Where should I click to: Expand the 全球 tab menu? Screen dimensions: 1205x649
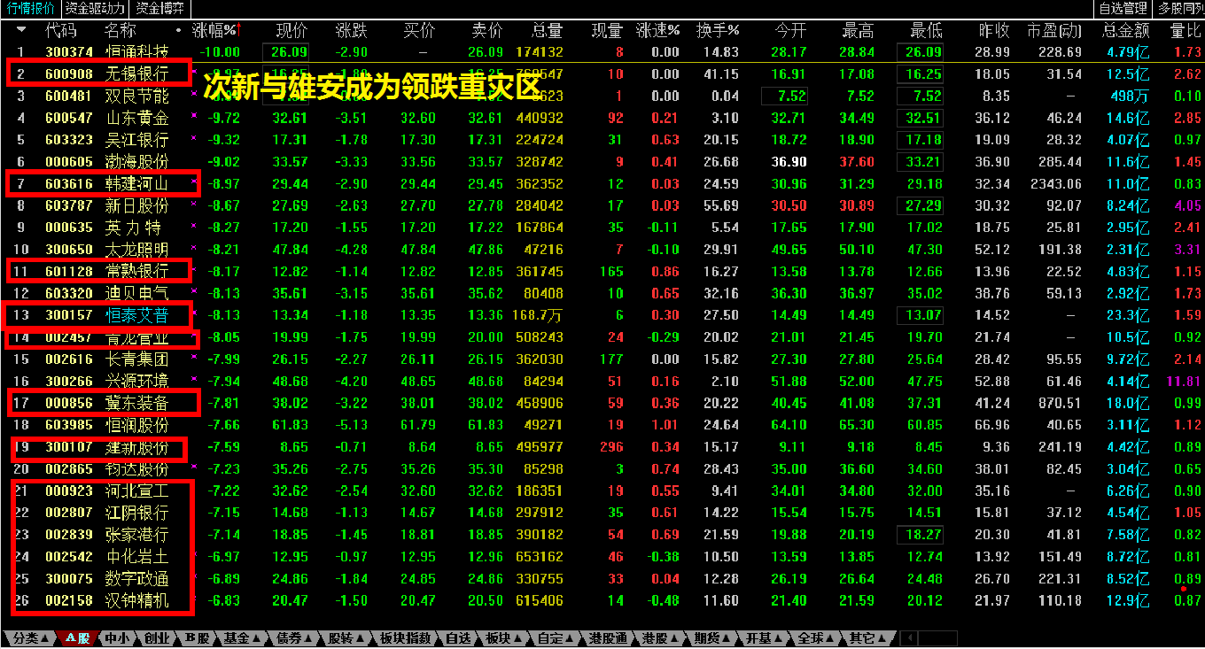coord(818,638)
